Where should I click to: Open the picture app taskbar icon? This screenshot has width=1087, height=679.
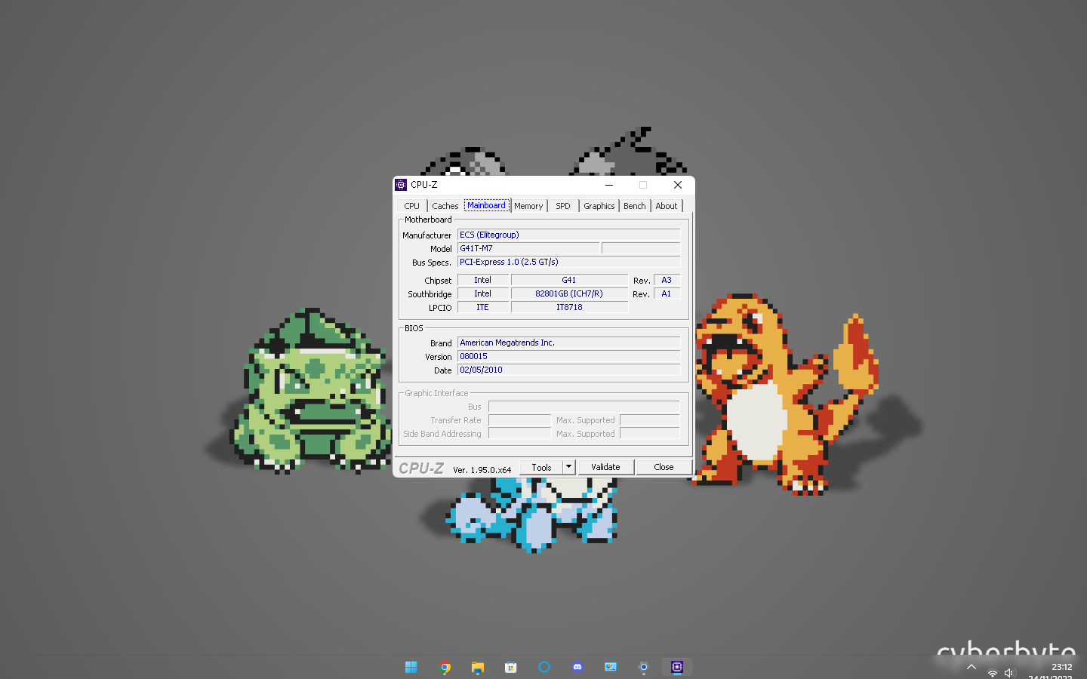611,667
